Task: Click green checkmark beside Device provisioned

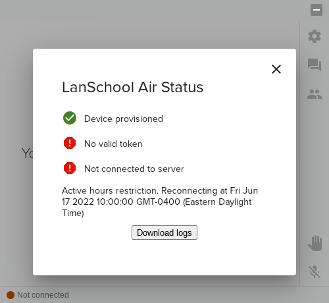Action: (x=70, y=118)
